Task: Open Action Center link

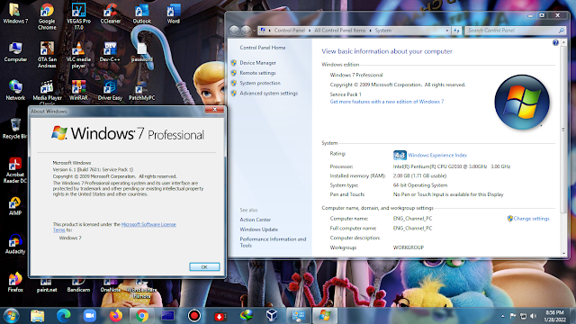Action: click(256, 220)
